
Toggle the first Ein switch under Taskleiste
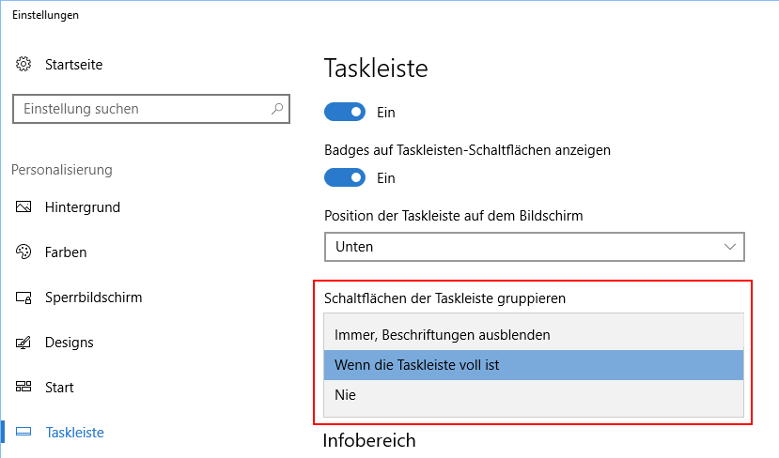345,112
